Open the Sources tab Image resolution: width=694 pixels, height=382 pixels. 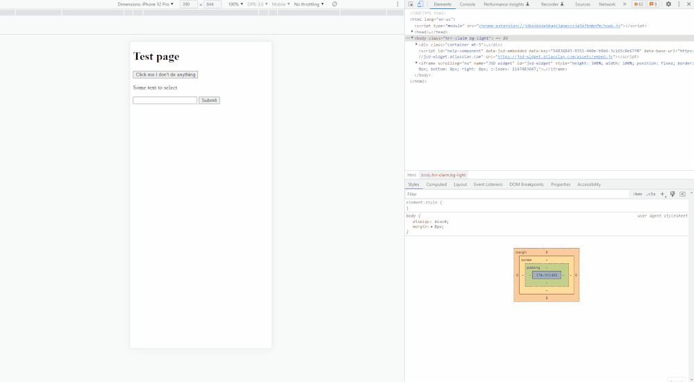tap(582, 4)
